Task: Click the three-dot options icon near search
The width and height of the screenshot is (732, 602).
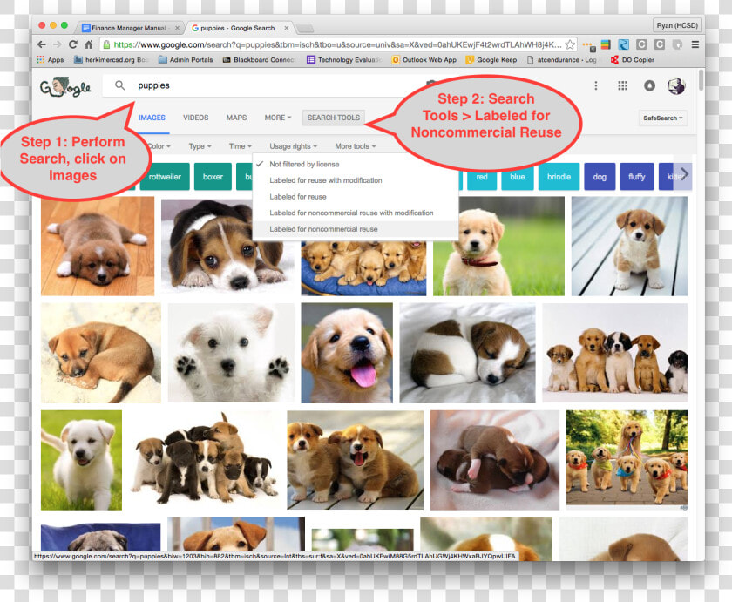Action: [x=596, y=85]
